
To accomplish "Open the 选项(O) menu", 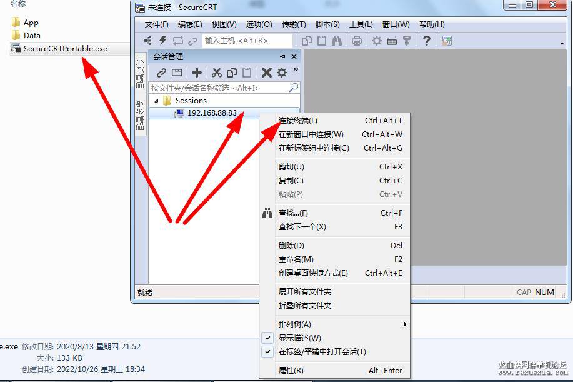I will [259, 24].
